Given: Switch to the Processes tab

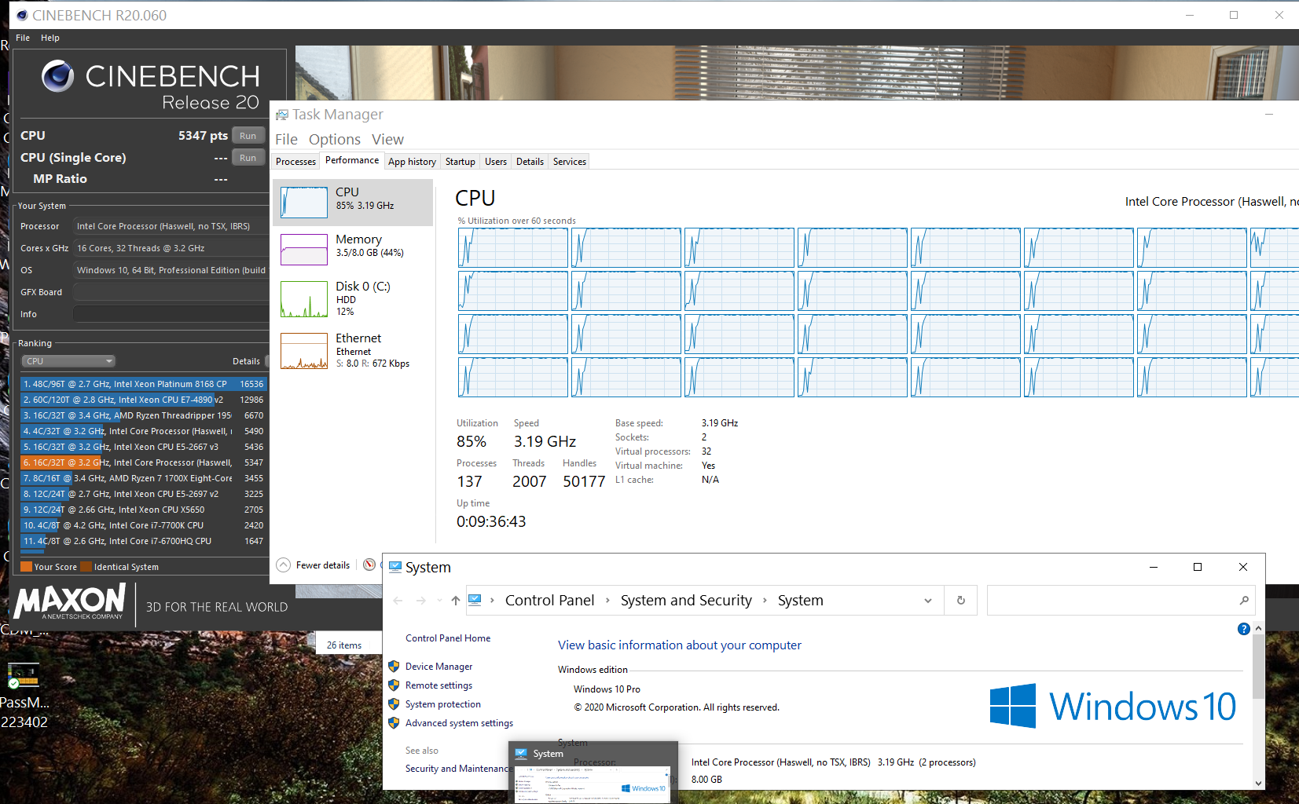Looking at the screenshot, I should point(295,161).
